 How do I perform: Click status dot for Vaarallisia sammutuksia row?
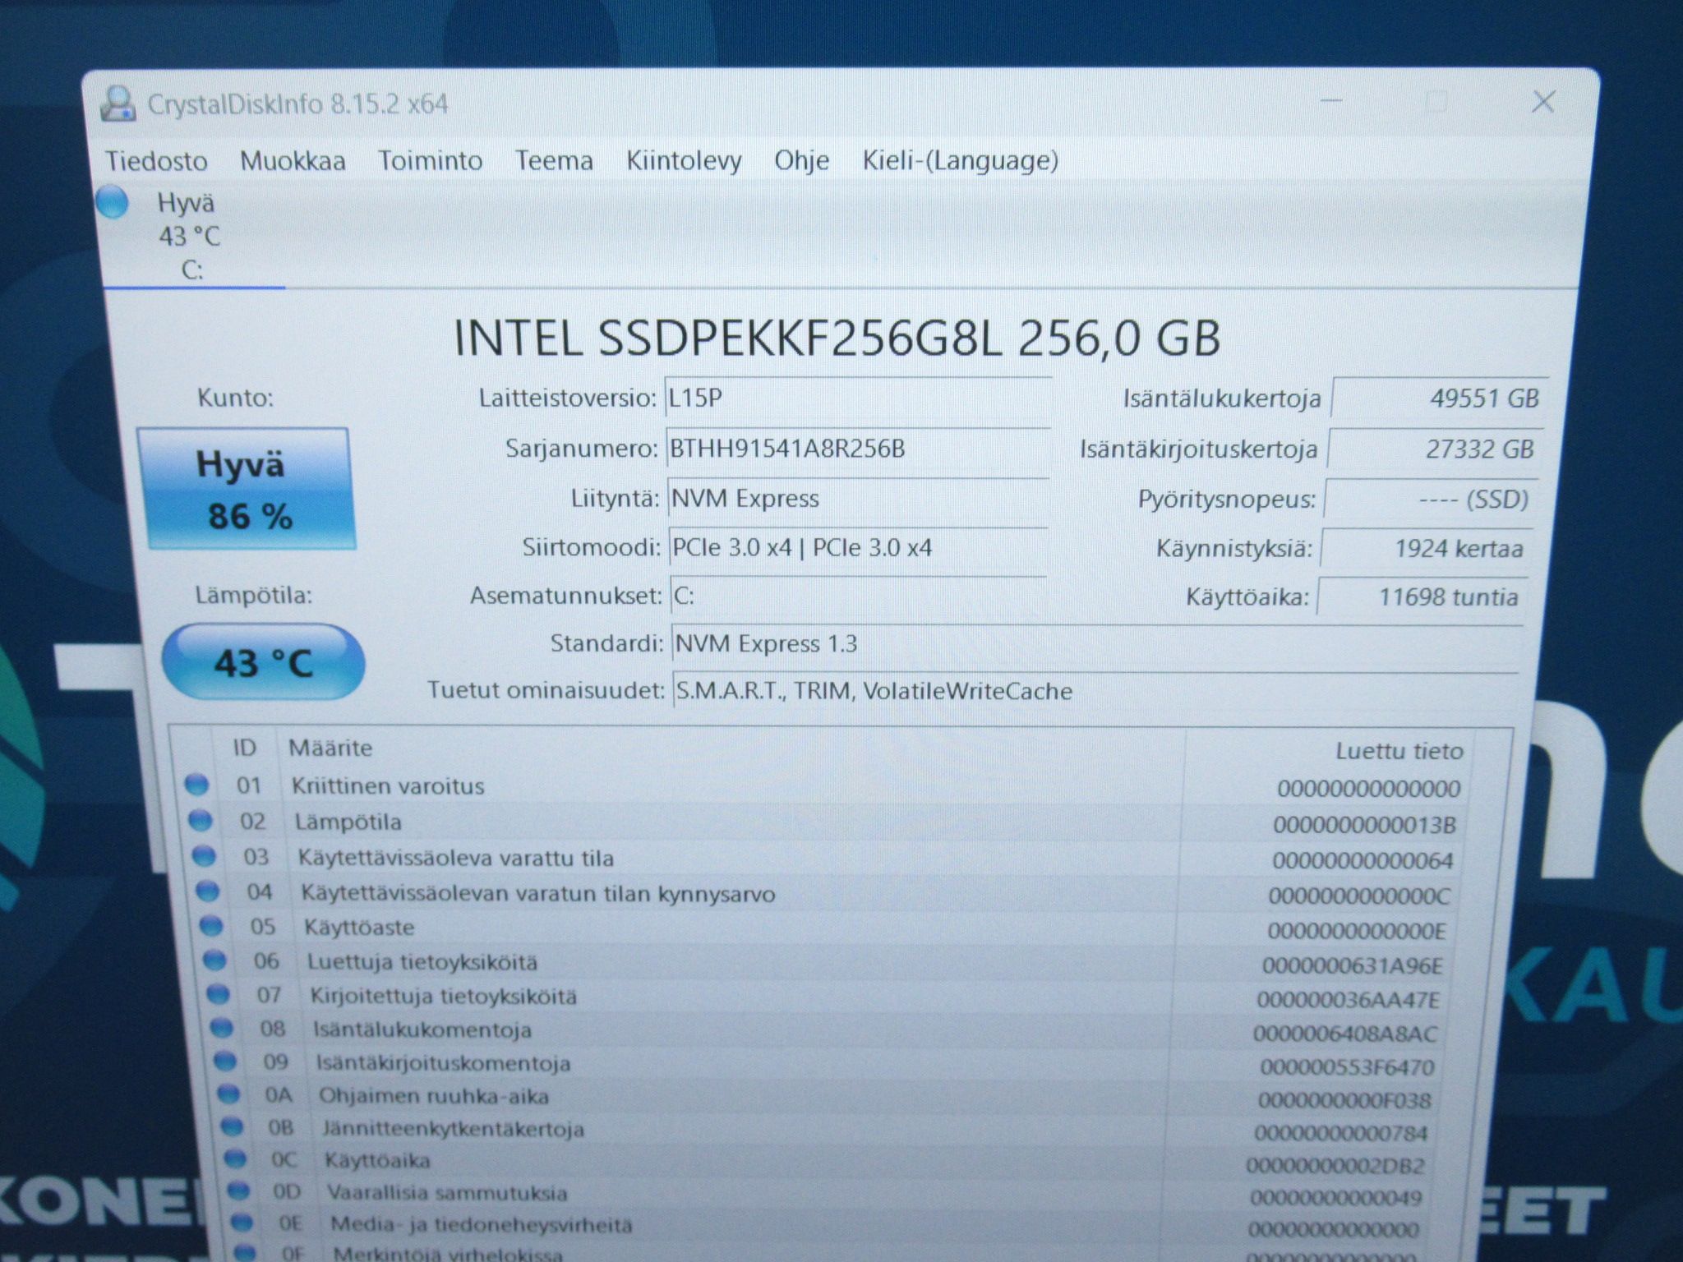coord(238,1191)
